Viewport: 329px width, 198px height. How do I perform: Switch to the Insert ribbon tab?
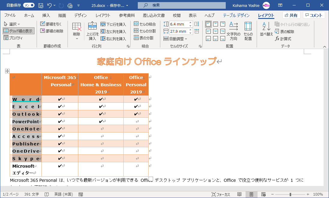[46, 15]
